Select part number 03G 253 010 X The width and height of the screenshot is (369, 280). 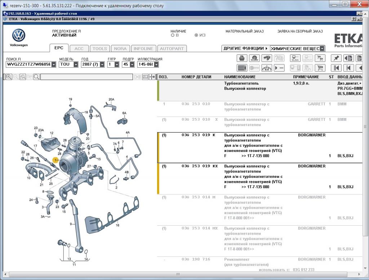click(x=200, y=119)
